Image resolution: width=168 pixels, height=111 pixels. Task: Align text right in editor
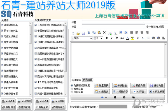[x=147, y=32]
